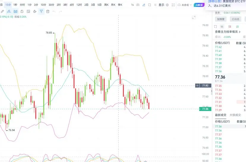Open the 未命名 cloud template dropdown
246x162 pixels.
(x=185, y=5)
